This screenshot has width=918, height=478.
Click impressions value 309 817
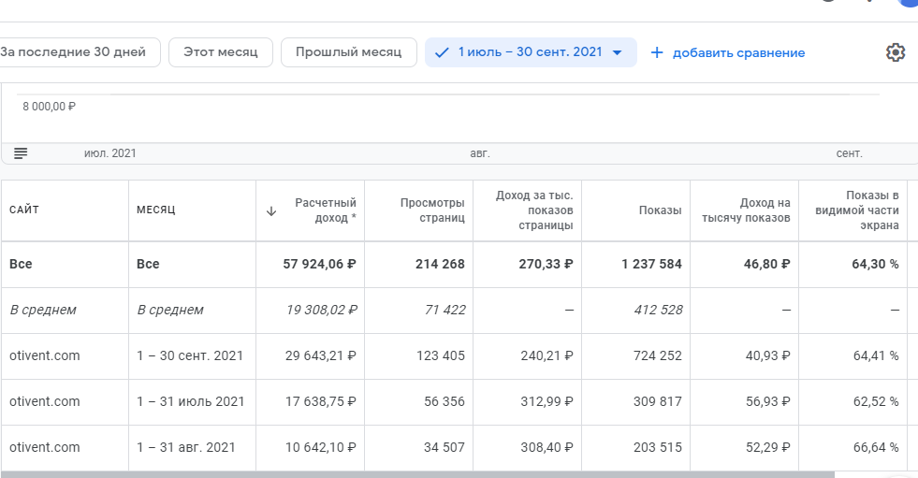(x=658, y=401)
